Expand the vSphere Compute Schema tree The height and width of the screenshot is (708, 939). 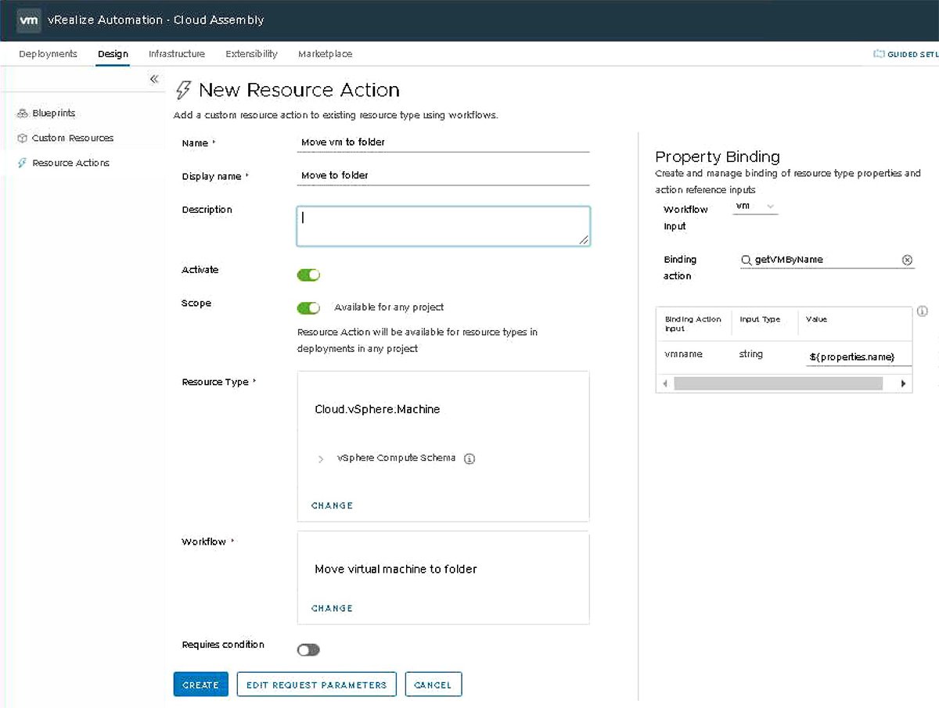coord(321,458)
